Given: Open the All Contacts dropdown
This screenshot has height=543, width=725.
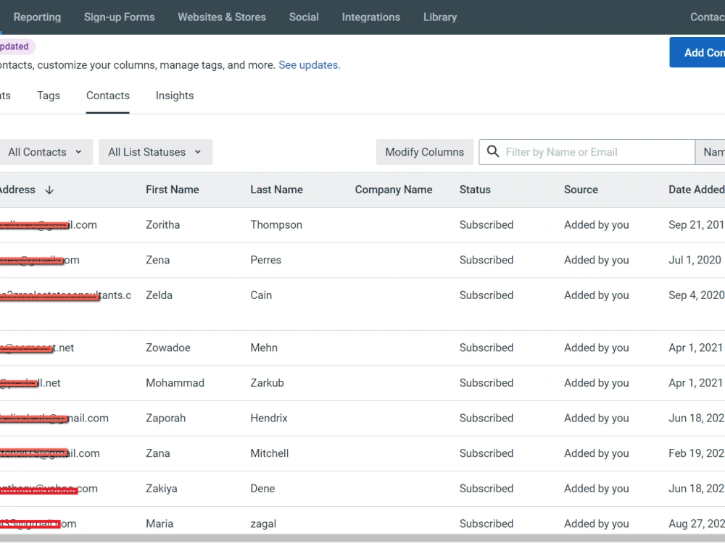Looking at the screenshot, I should [45, 152].
